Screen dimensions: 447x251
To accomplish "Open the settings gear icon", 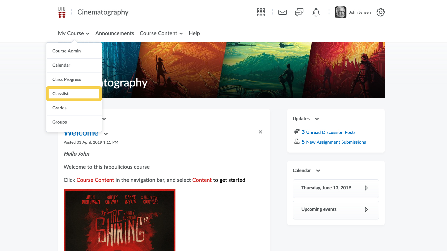I will (381, 12).
